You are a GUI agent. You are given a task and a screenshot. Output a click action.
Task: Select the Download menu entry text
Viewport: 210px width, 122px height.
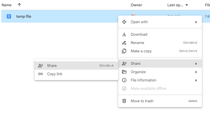(139, 35)
